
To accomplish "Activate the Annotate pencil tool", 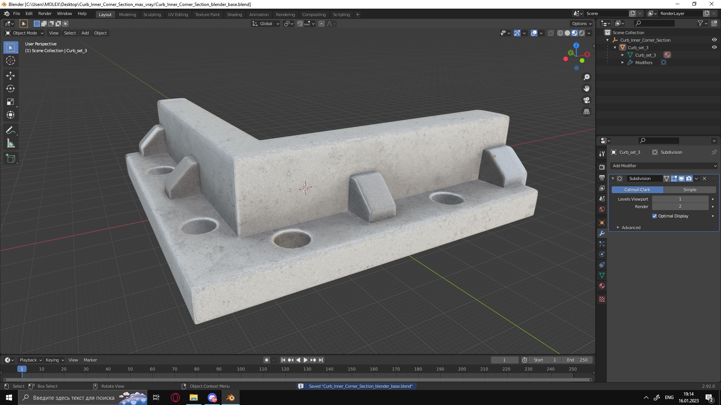I will point(11,130).
